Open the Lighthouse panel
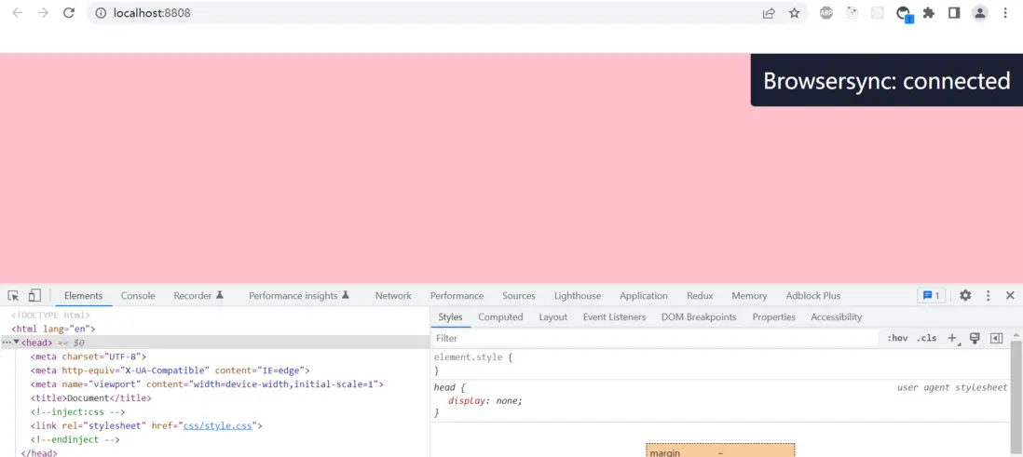The height and width of the screenshot is (457, 1023). click(578, 295)
